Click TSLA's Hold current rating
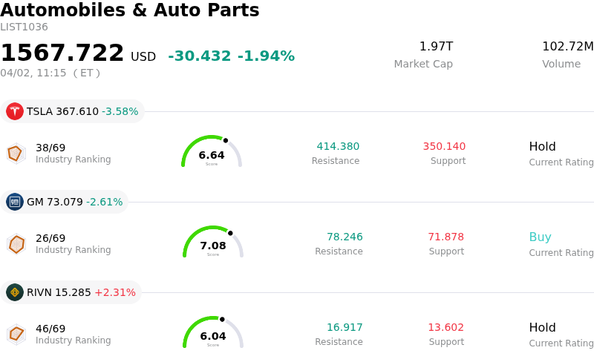 (x=542, y=147)
